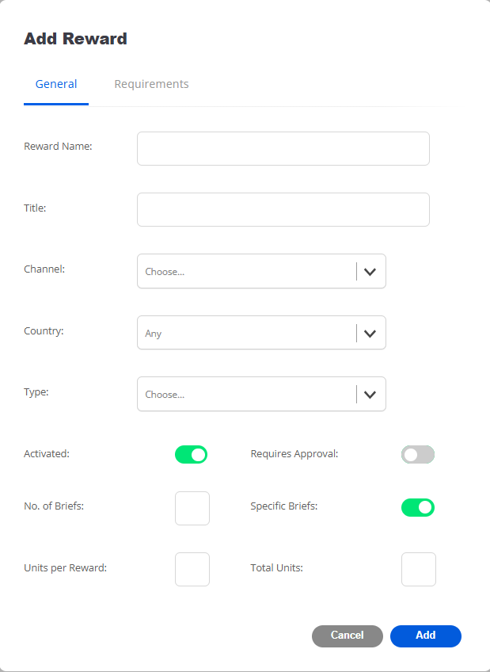Expand the Type combo box
Screen dimensions: 490x672
pos(247,394)
